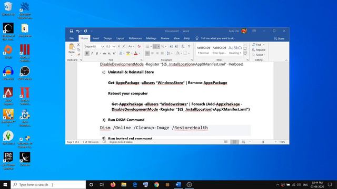Apply the No Spacing style
The width and height of the screenshot is (337, 189).
click(x=219, y=50)
